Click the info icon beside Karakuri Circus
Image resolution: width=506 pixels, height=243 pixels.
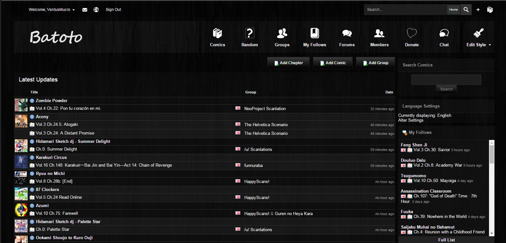pyautogui.click(x=32, y=158)
